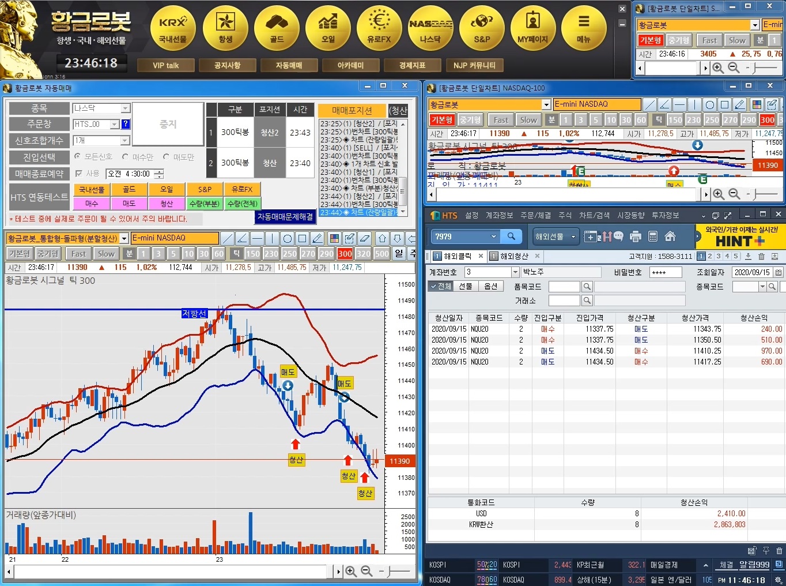The height and width of the screenshot is (586, 786).
Task: Click the HTS search magnifier next to 7979
Action: [511, 236]
